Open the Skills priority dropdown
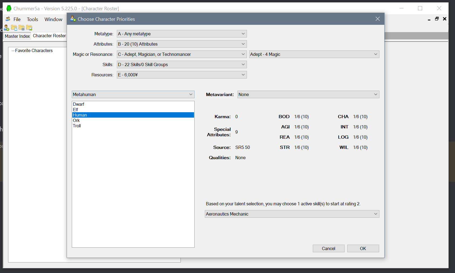 pyautogui.click(x=182, y=64)
